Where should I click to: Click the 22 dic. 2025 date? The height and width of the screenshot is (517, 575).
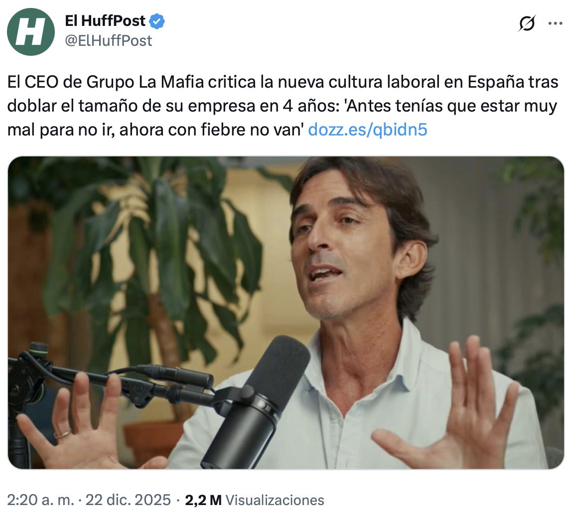128,500
